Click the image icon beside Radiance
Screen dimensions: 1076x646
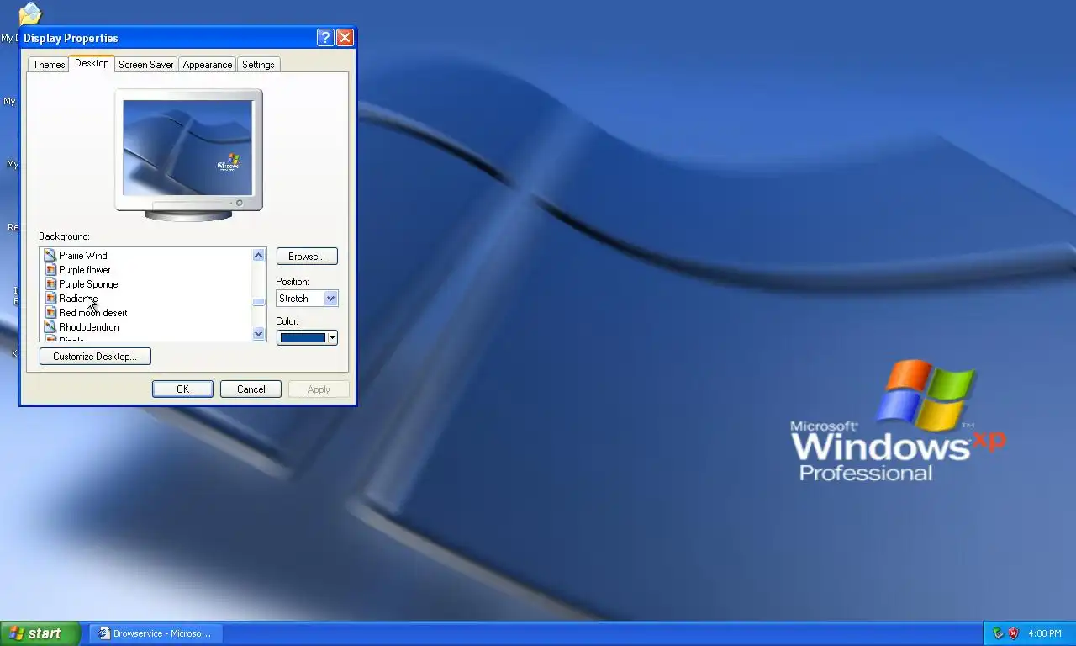click(x=50, y=298)
